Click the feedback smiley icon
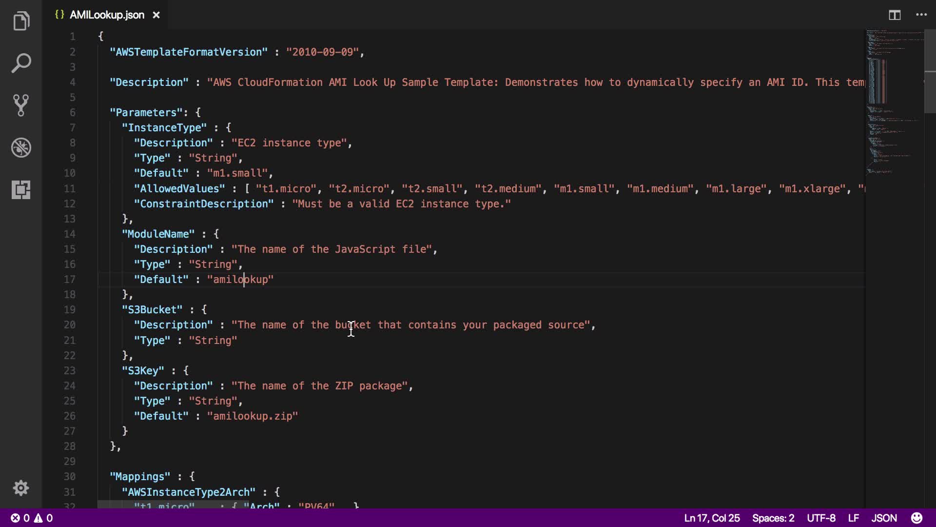936x527 pixels. [x=916, y=518]
